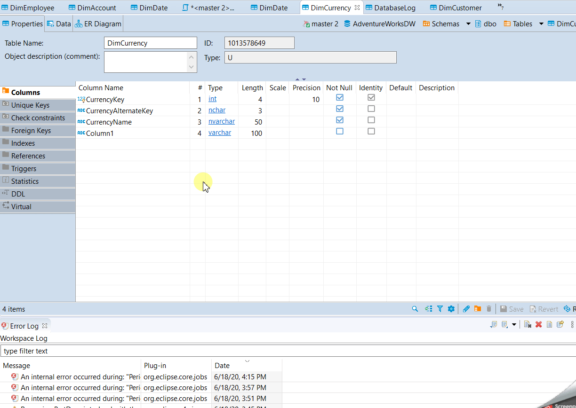Open the varchar type link for Column1
Screen dimensions: 576x408
(x=220, y=133)
